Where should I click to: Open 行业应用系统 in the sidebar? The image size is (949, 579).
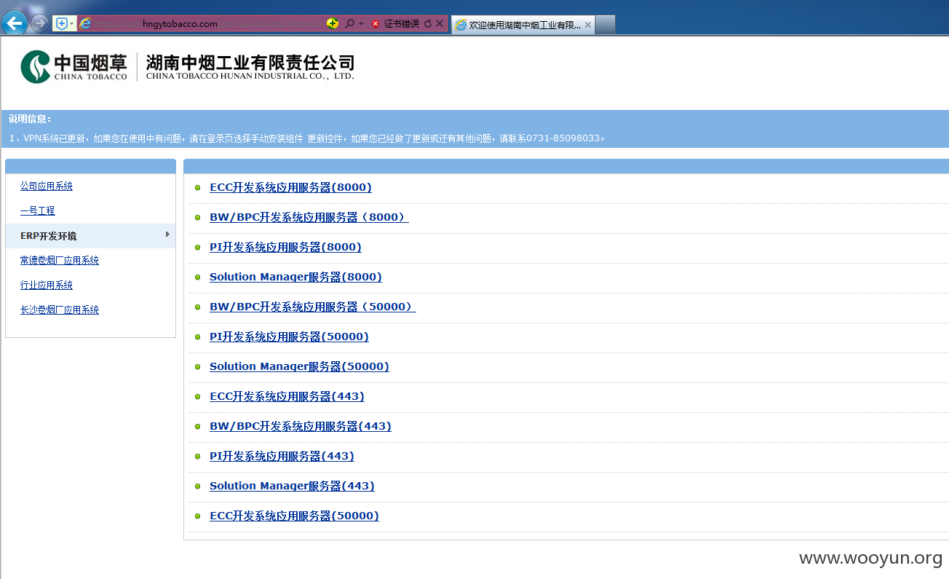[47, 285]
